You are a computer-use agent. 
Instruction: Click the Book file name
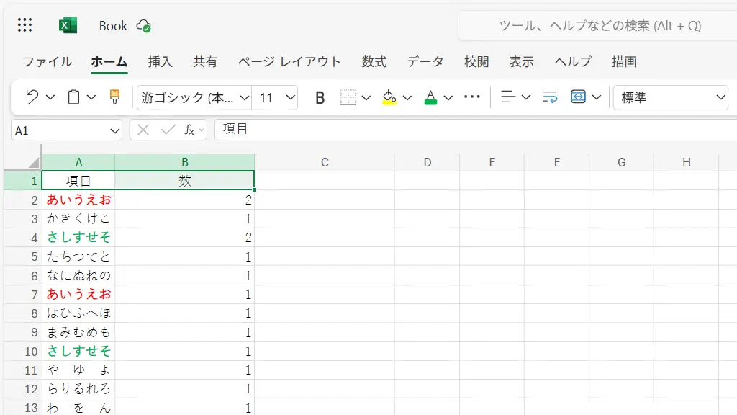point(113,26)
